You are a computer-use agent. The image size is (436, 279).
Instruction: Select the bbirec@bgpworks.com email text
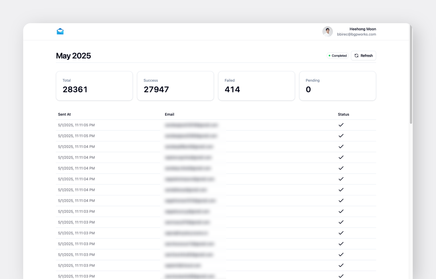pyautogui.click(x=356, y=34)
